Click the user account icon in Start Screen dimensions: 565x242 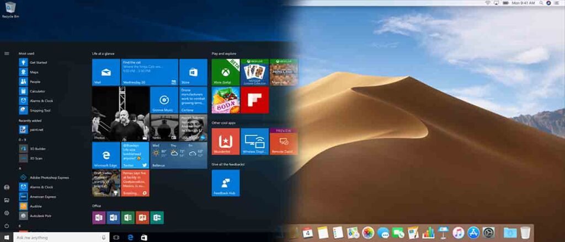(x=7, y=187)
